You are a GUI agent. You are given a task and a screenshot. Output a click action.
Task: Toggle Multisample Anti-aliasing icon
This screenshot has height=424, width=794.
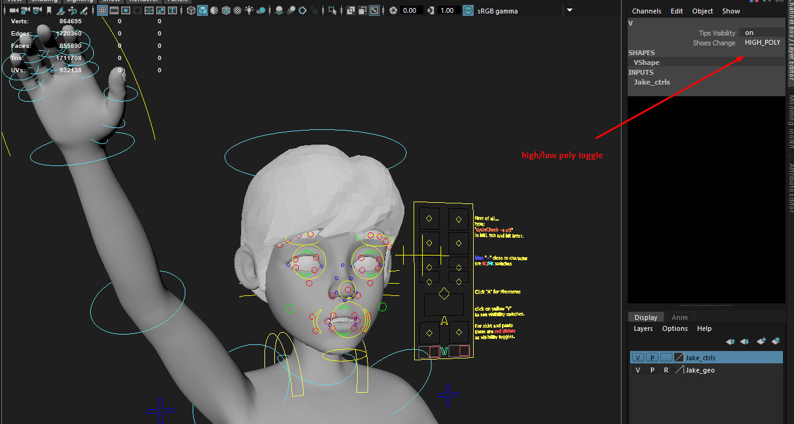[303, 10]
